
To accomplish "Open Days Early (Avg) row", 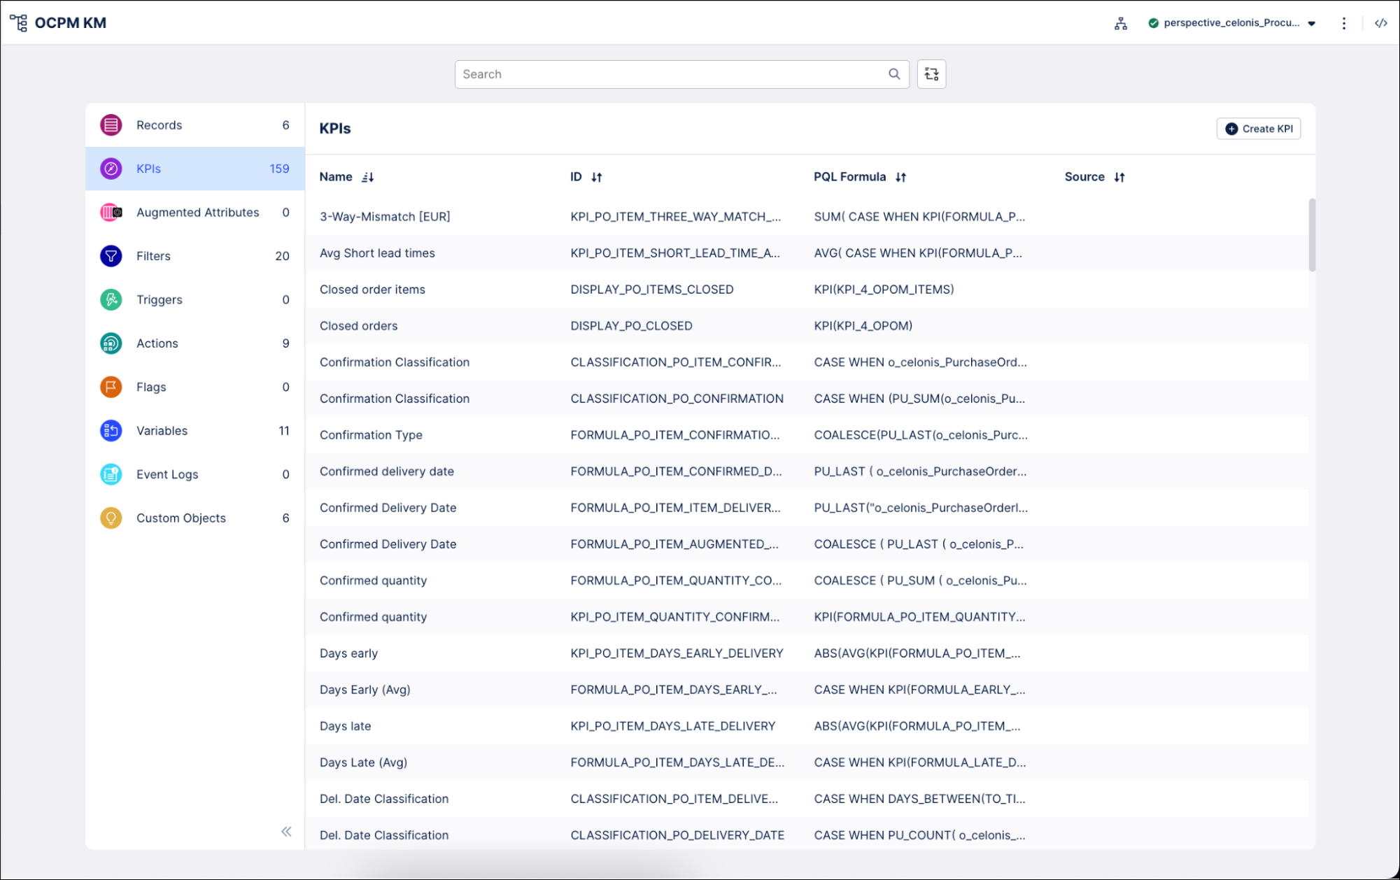I will (x=807, y=690).
